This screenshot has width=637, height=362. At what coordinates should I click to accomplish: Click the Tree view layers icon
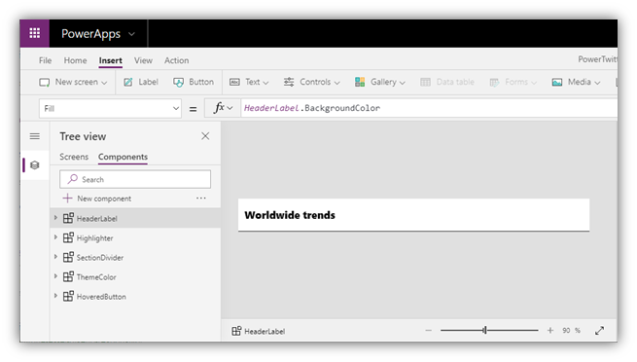(x=35, y=165)
